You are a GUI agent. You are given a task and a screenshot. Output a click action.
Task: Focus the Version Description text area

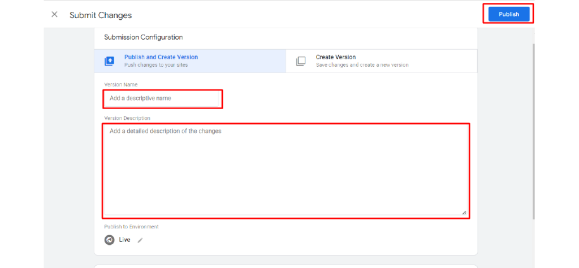(286, 170)
